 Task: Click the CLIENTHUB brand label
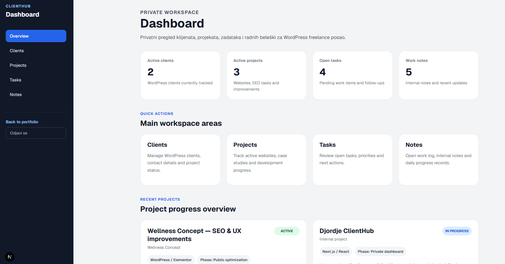[x=18, y=6]
